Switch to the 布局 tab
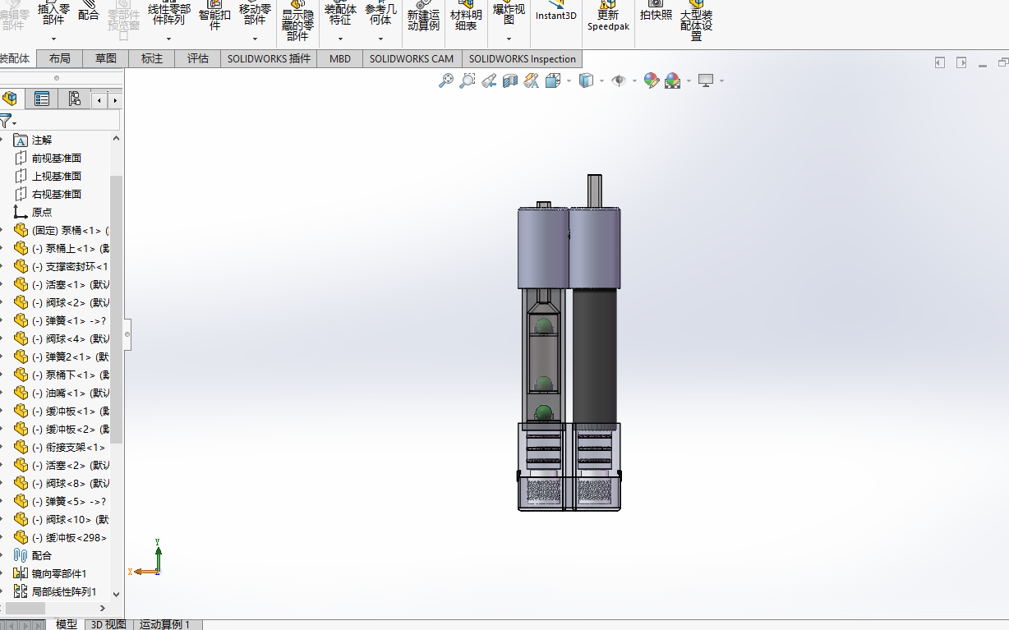 pos(59,59)
